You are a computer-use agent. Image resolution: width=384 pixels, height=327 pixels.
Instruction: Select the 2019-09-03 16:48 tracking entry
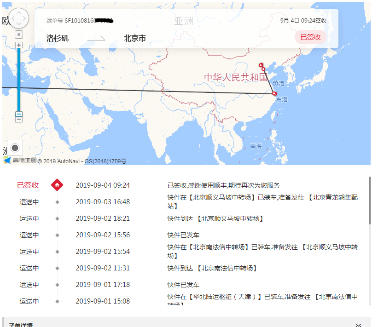coord(103,202)
